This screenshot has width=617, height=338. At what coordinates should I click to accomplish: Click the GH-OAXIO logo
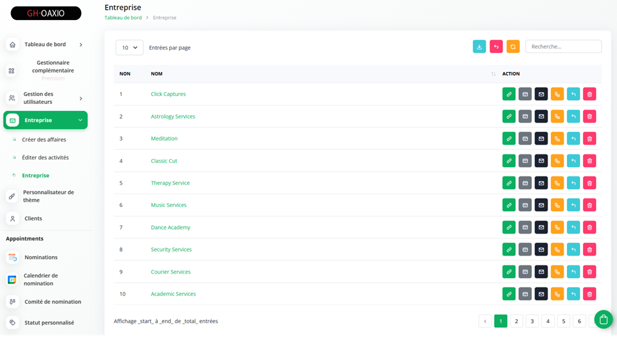pos(46,14)
